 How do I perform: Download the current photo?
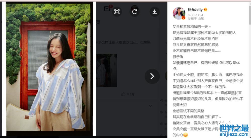tap(155, 12)
